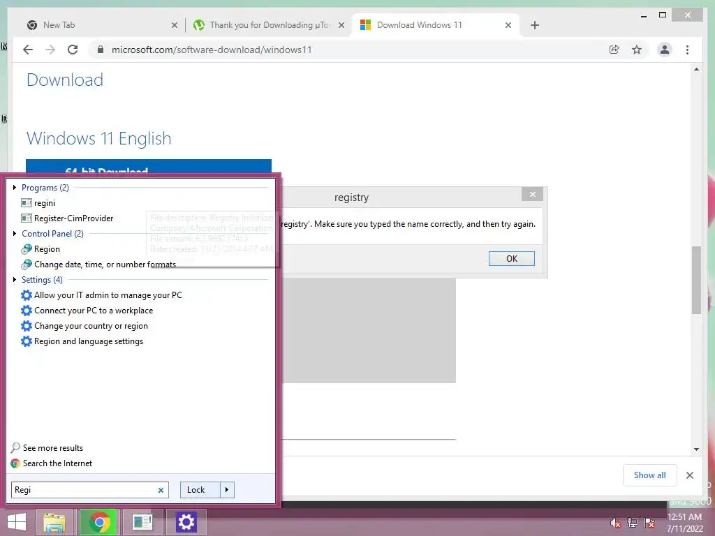The width and height of the screenshot is (715, 536).
Task: Click the scrollbar up arrow
Action: (x=696, y=69)
